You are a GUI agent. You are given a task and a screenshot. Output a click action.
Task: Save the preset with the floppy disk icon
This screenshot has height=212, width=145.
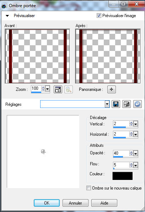click(x=116, y=104)
